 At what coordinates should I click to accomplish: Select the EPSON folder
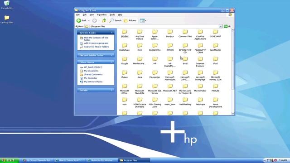[x=170, y=47]
